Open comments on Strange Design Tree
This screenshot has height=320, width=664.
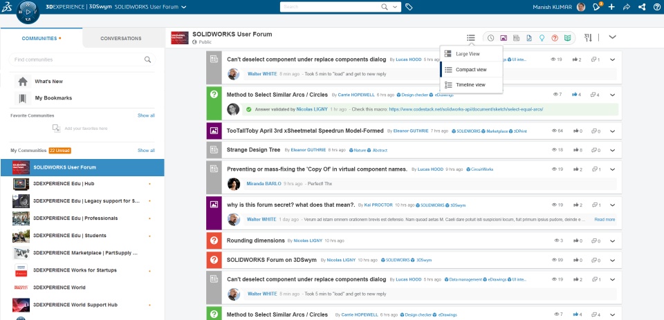pos(593,150)
